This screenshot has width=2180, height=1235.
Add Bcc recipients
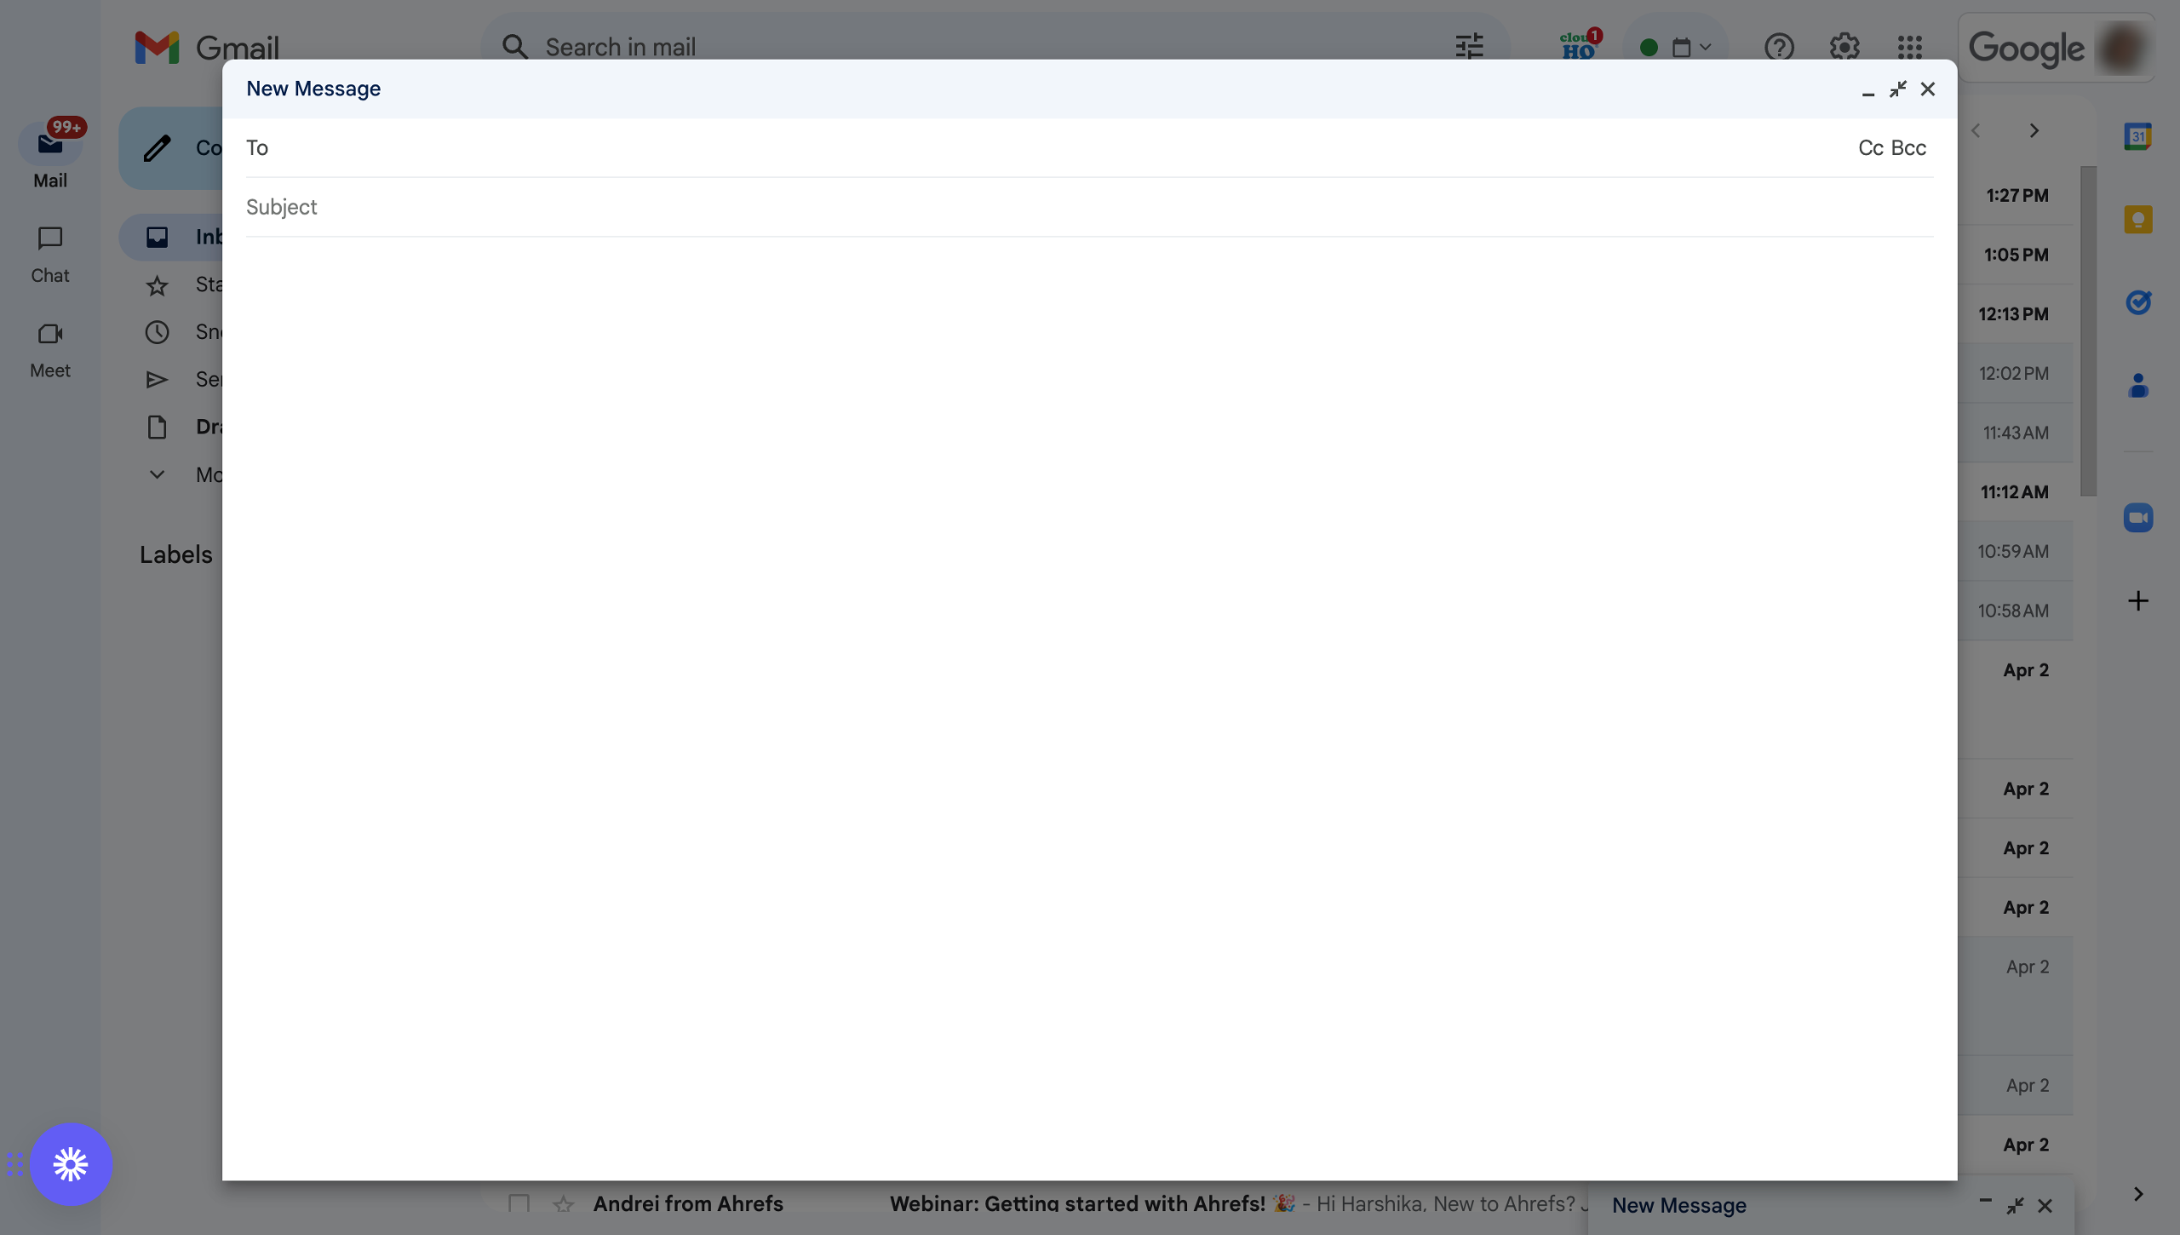1908,148
